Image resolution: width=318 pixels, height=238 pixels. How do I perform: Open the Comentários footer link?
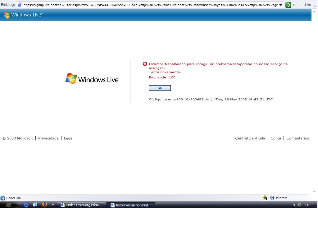click(x=298, y=138)
